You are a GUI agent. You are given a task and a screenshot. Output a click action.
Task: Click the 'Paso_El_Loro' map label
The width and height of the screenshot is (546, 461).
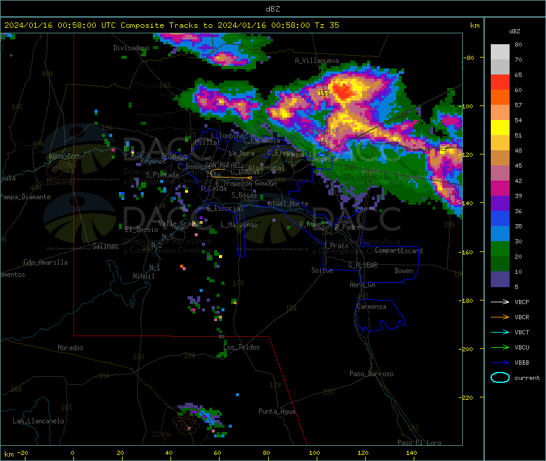419,443
